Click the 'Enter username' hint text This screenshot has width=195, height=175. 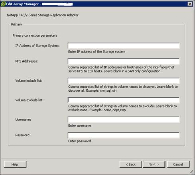coord(79,126)
